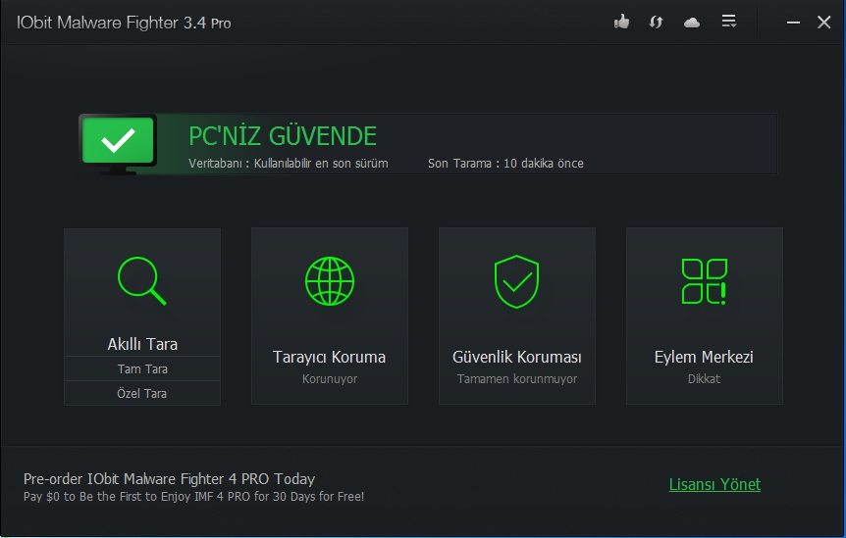Click the shield checkmark icon
The width and height of the screenshot is (846, 538).
[517, 281]
